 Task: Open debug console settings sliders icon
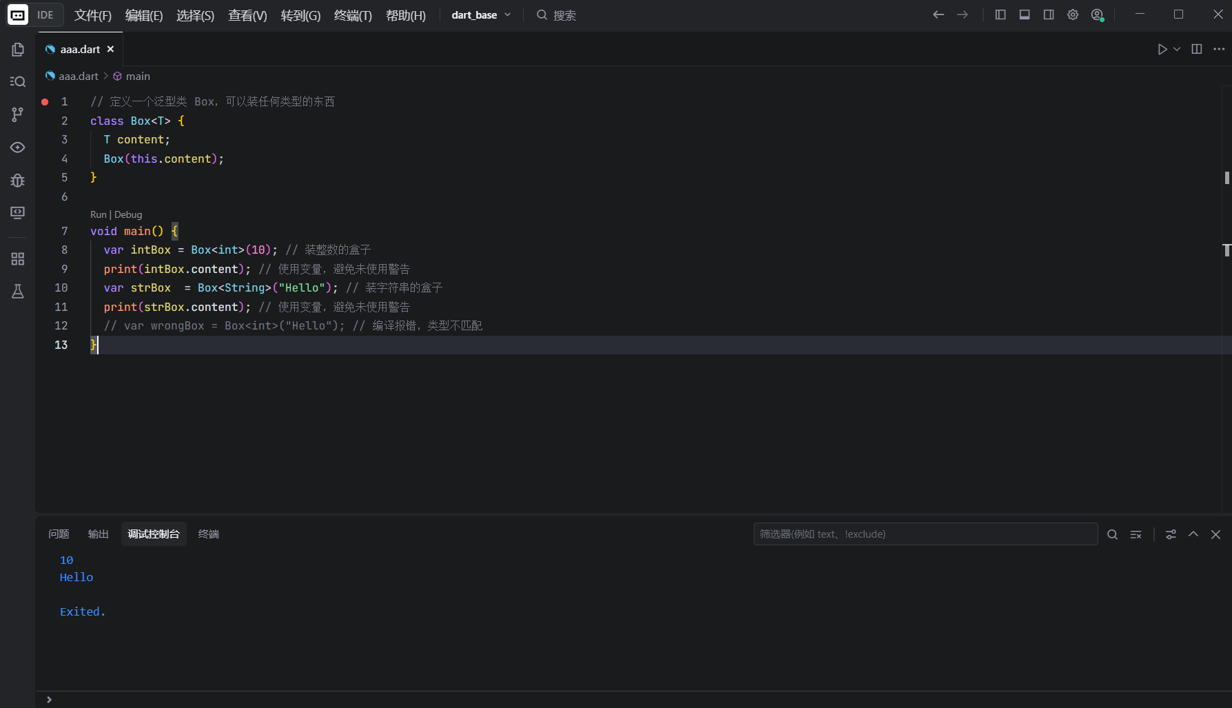coord(1171,534)
